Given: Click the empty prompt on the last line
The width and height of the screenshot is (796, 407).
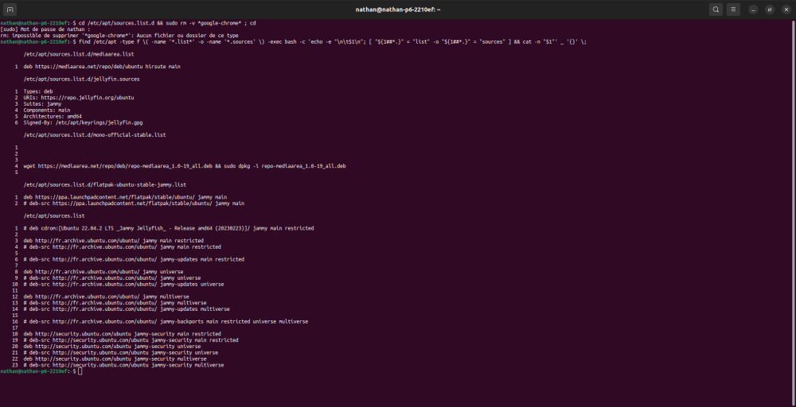Looking at the screenshot, I should coord(79,371).
